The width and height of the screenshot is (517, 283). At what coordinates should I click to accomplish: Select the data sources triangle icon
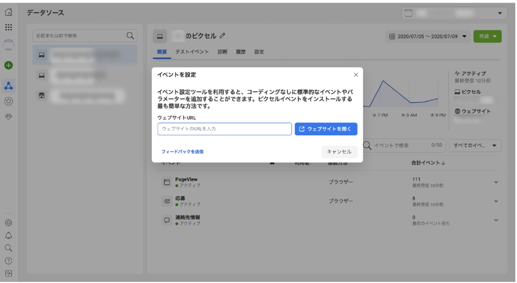(x=9, y=86)
